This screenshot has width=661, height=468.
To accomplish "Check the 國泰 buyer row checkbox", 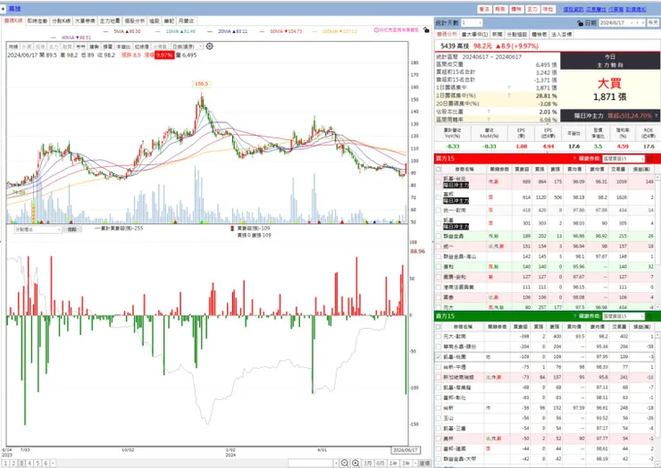I will [x=439, y=297].
